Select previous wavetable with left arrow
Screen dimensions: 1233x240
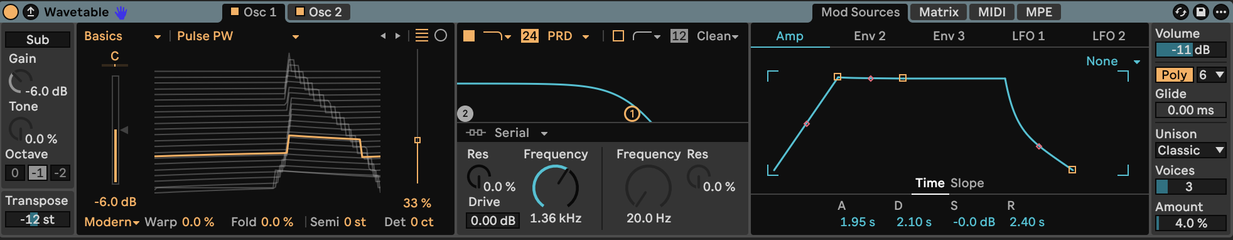coord(383,36)
